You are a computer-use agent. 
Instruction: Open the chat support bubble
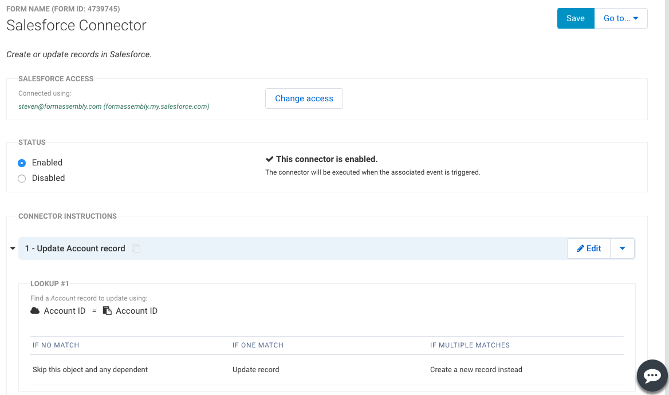tap(652, 376)
